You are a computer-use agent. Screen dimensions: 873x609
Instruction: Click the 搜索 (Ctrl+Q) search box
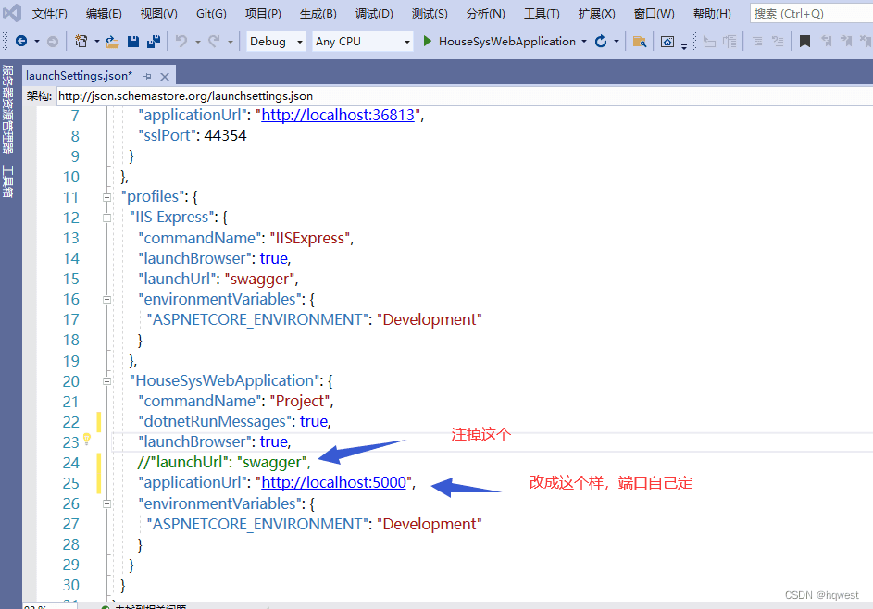tap(811, 13)
